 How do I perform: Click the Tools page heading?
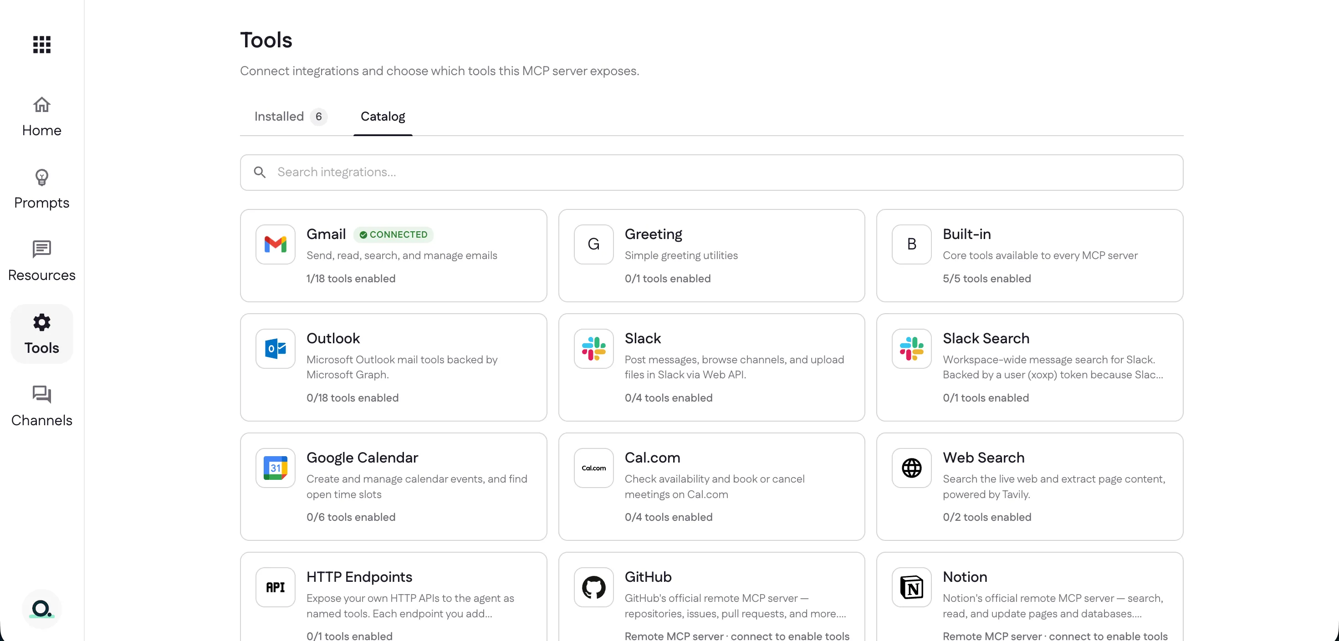[x=266, y=40]
